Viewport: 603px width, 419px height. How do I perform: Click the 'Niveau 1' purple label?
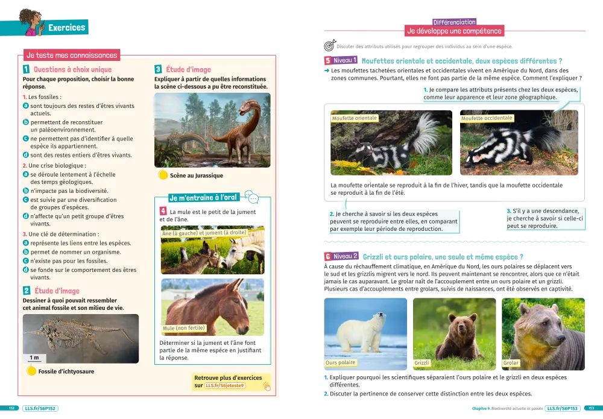point(346,61)
